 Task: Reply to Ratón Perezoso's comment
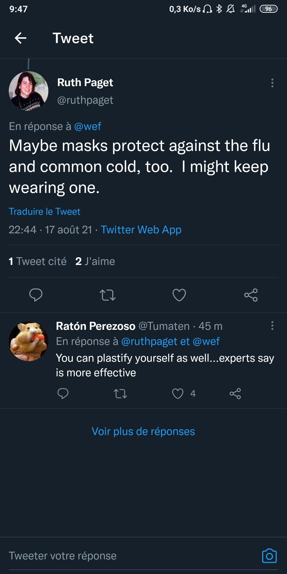pyautogui.click(x=63, y=394)
